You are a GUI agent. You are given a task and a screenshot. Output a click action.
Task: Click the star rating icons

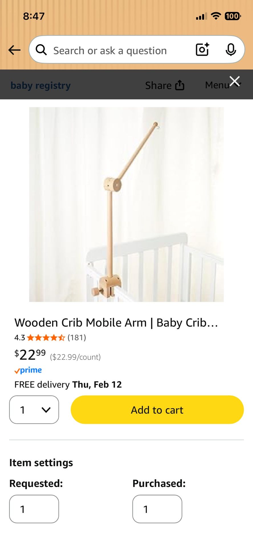click(46, 338)
